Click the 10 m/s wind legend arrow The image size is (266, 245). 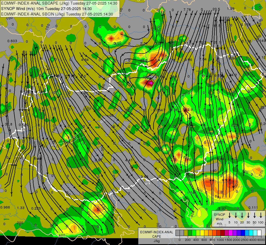click(236, 215)
